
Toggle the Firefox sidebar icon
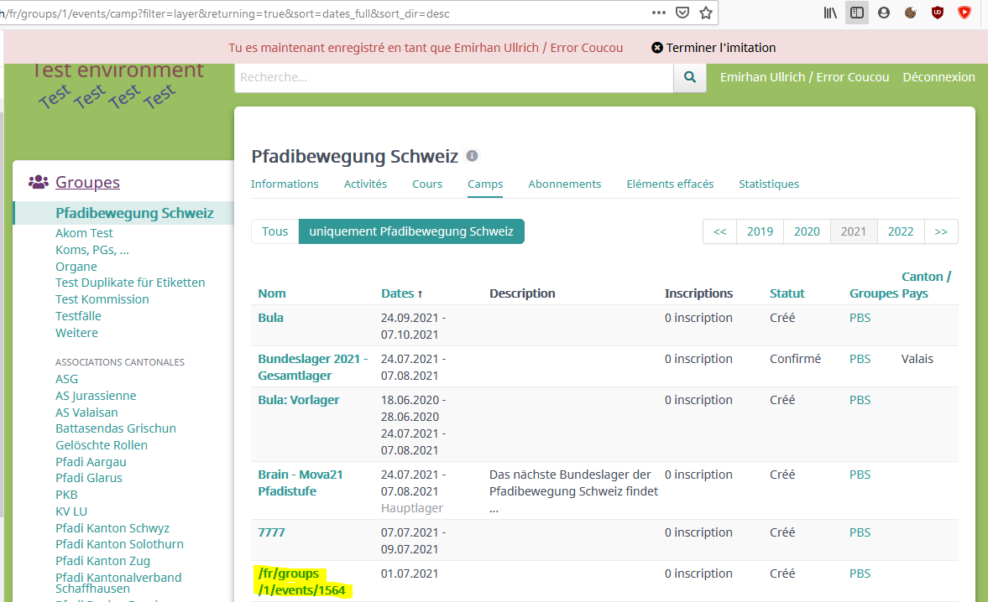coord(856,13)
